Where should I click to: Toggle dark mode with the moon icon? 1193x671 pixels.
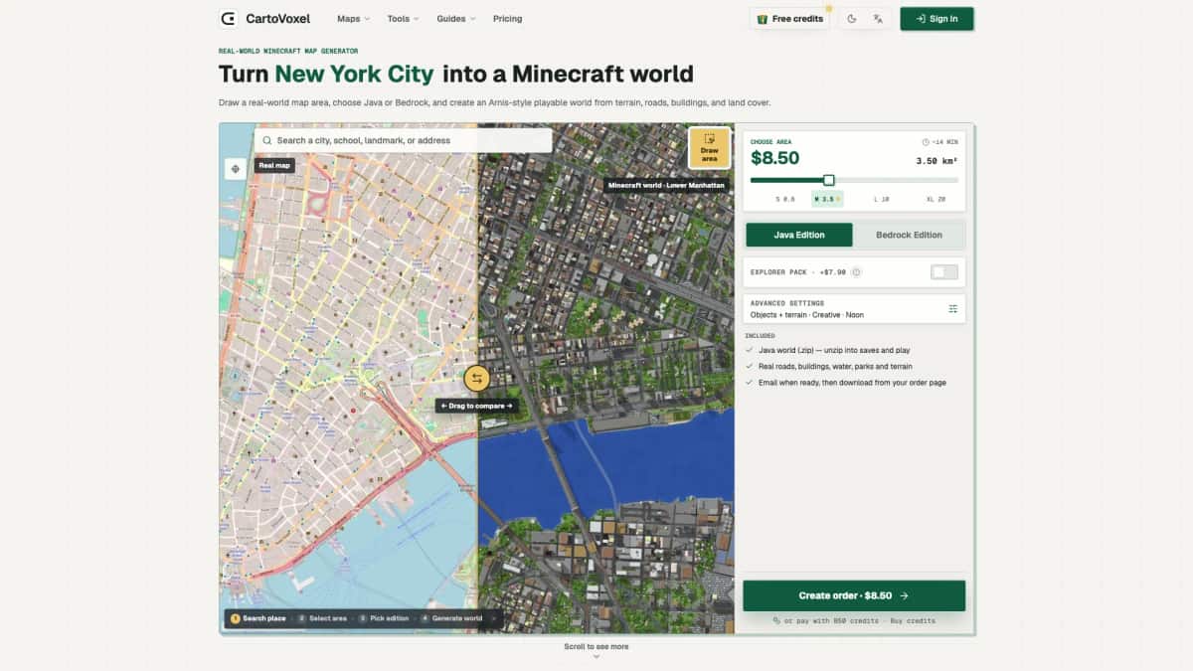tap(852, 19)
